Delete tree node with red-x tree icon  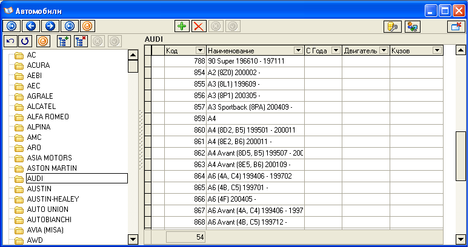81,41
